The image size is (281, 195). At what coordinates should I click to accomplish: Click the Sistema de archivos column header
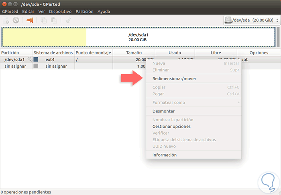pyautogui.click(x=53, y=53)
